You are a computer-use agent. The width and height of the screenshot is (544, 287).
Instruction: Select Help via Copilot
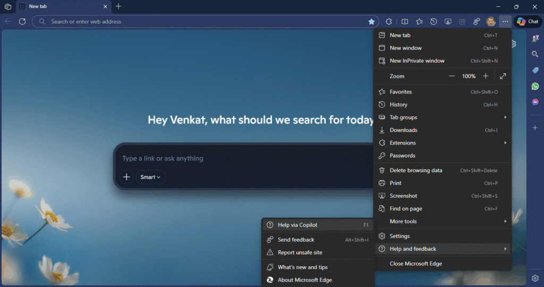tap(318, 225)
